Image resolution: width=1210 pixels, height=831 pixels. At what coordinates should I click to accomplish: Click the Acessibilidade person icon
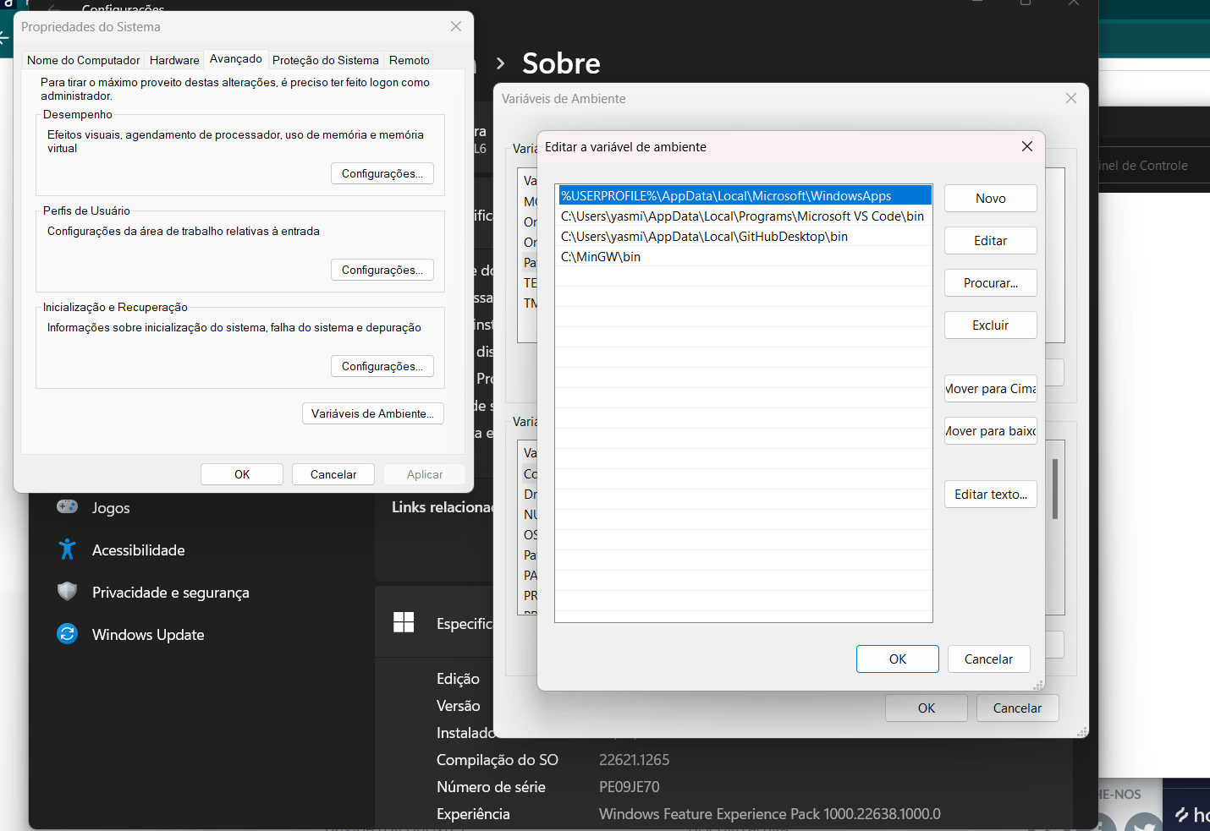68,549
